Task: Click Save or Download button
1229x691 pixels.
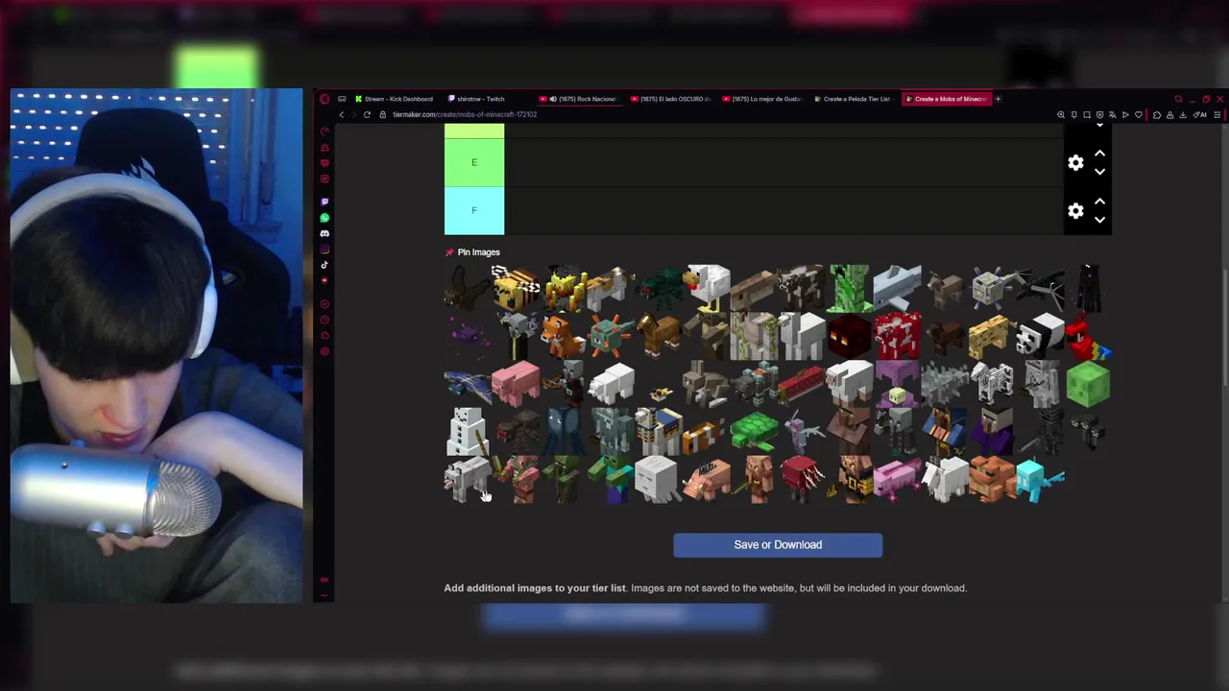Action: [778, 545]
